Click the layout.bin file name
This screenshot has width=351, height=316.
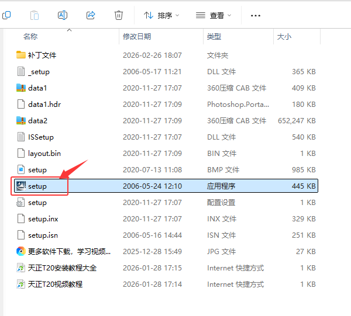click(44, 154)
